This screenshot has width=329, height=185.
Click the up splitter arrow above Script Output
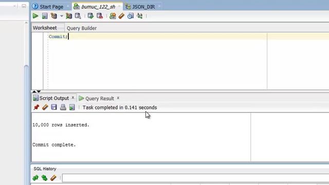click(x=34, y=91)
